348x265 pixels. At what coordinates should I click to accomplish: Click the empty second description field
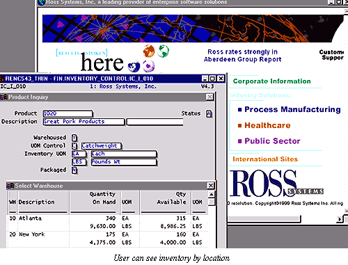pyautogui.click(x=155, y=122)
